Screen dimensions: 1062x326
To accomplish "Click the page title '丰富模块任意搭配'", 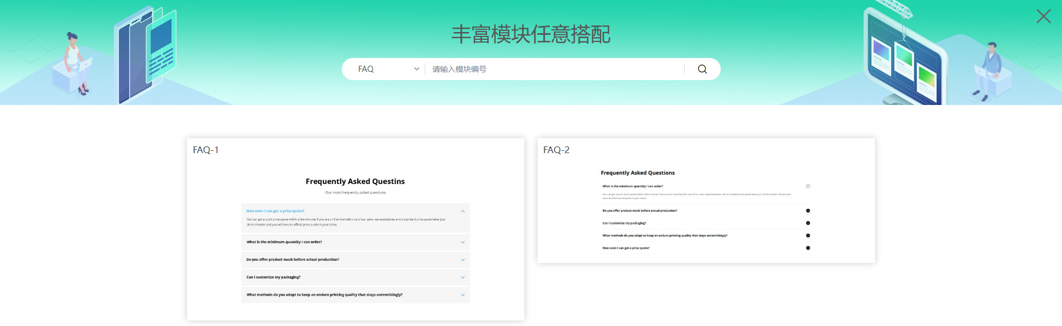I will [530, 34].
